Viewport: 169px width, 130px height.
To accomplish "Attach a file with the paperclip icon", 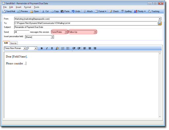I will point(88,11).
